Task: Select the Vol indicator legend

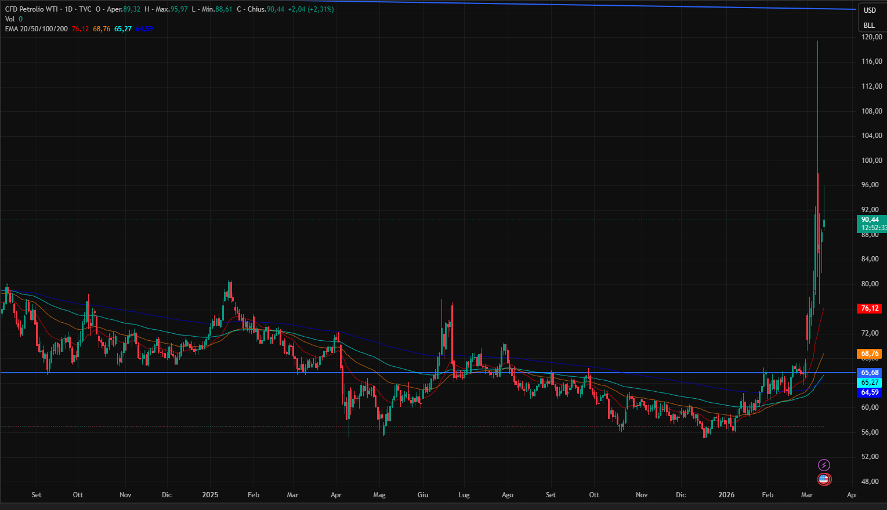Action: (x=9, y=19)
